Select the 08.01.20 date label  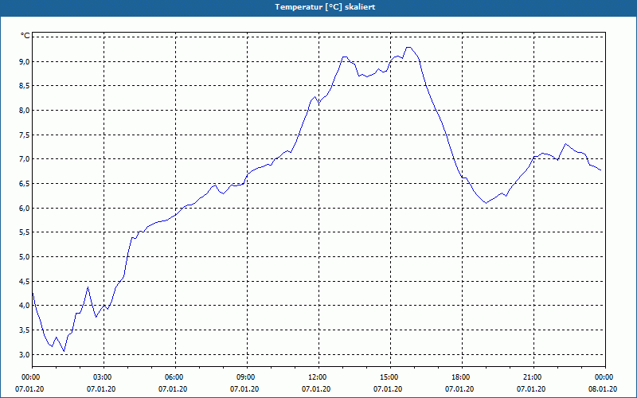click(603, 389)
